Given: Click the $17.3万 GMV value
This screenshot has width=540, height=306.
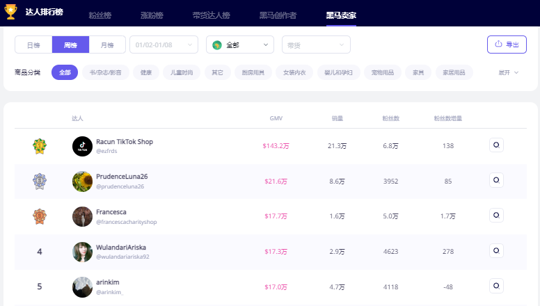Looking at the screenshot, I should tap(276, 252).
